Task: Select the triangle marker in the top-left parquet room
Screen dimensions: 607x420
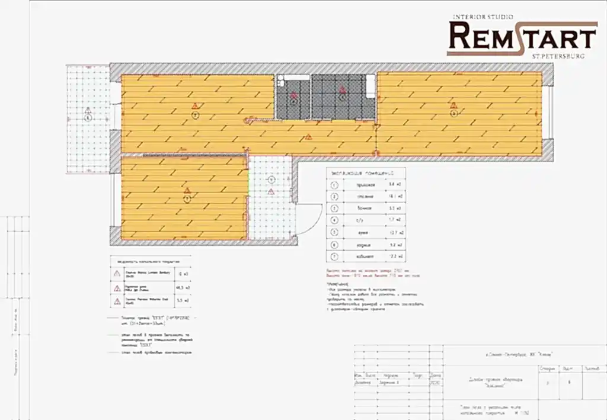Action: tap(194, 106)
